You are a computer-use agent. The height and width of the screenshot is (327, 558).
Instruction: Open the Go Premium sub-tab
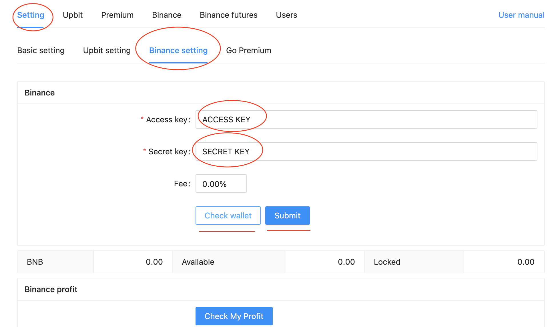[x=248, y=50]
